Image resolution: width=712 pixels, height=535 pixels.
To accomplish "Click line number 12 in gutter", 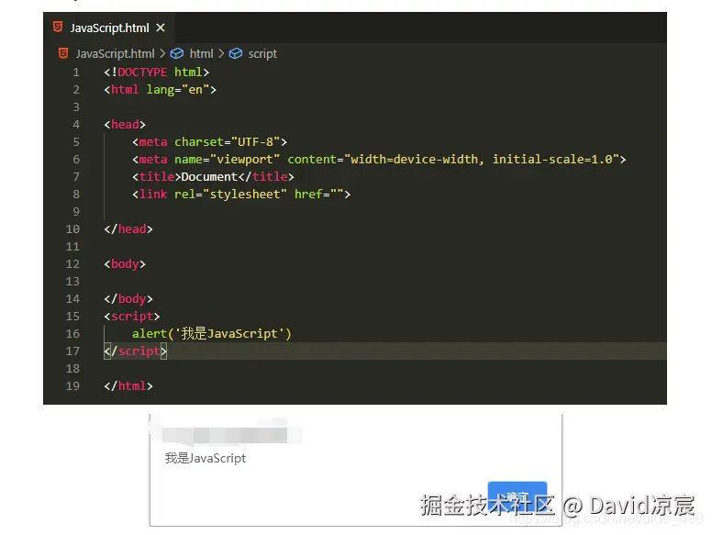I will [72, 264].
